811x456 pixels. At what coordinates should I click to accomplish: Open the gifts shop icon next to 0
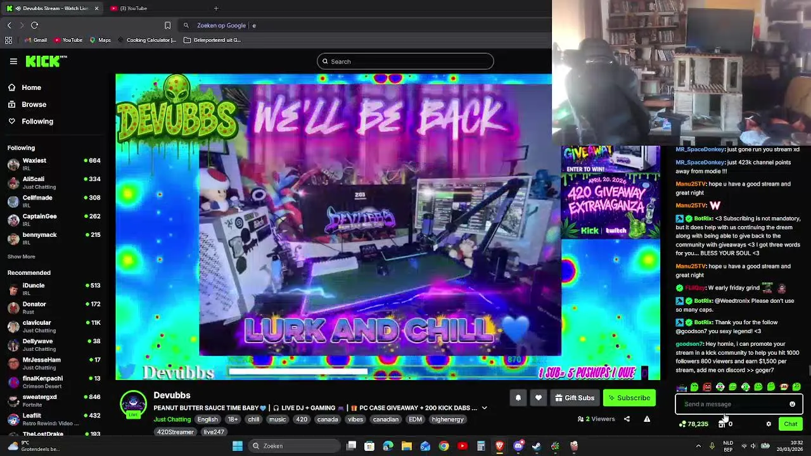pyautogui.click(x=722, y=424)
